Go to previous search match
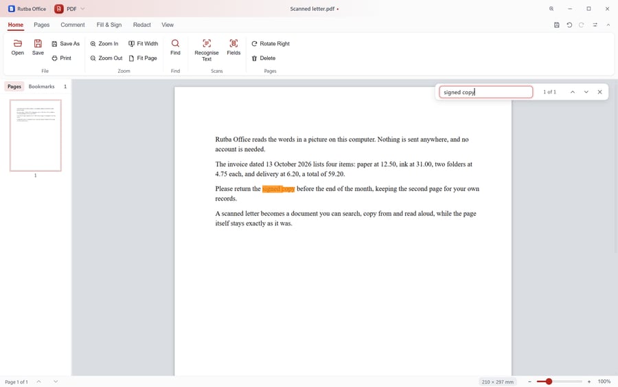Screen dimensions: 618x387 [x=573, y=92]
